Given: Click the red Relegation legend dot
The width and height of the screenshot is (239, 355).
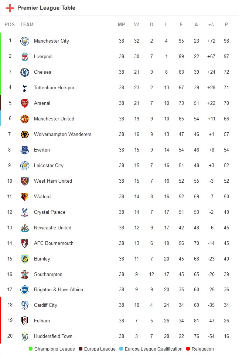Looking at the screenshot, I should 188,349.
